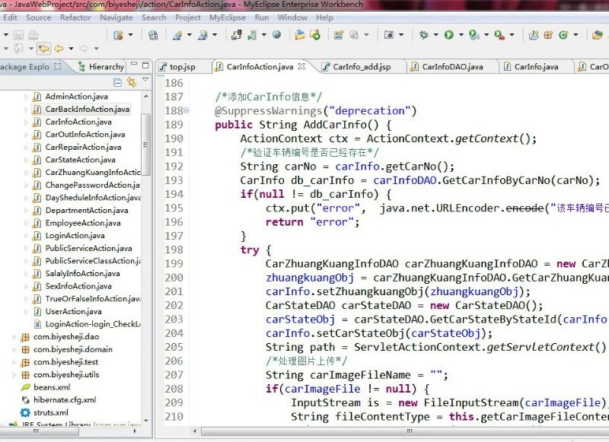Click the struts.xml gear file icon

point(25,412)
